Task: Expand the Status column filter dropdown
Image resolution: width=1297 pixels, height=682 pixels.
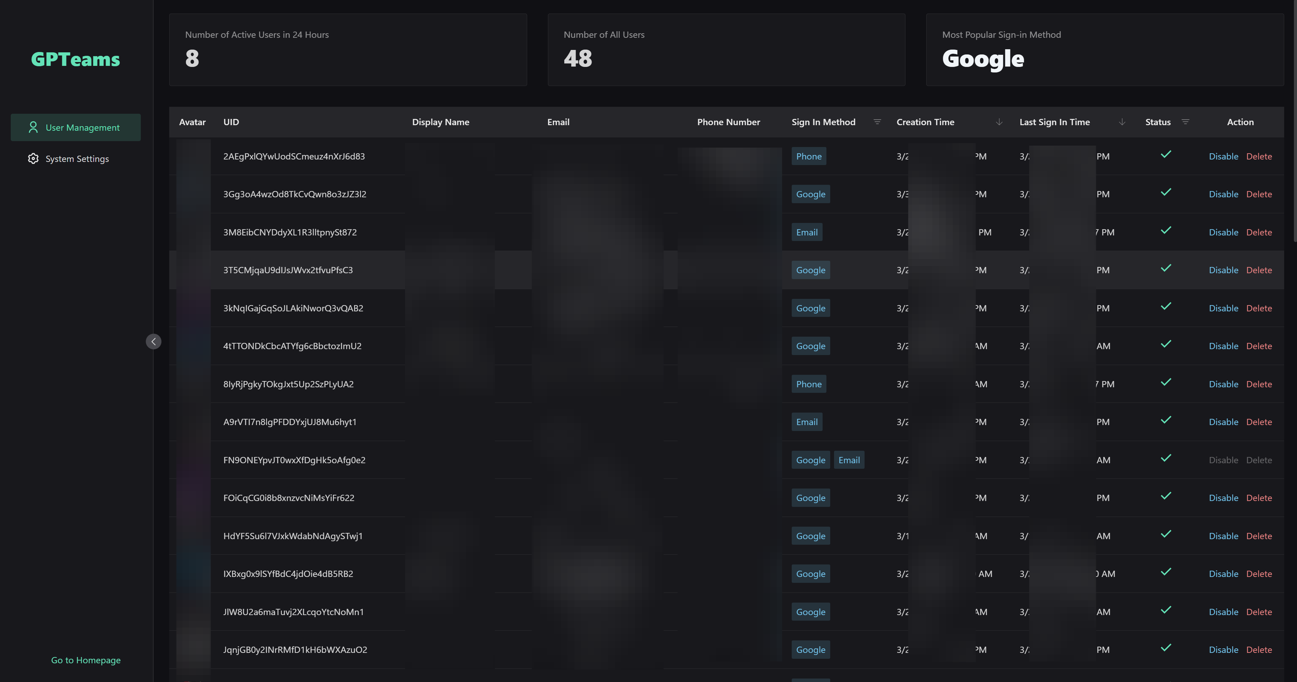Action: point(1185,121)
